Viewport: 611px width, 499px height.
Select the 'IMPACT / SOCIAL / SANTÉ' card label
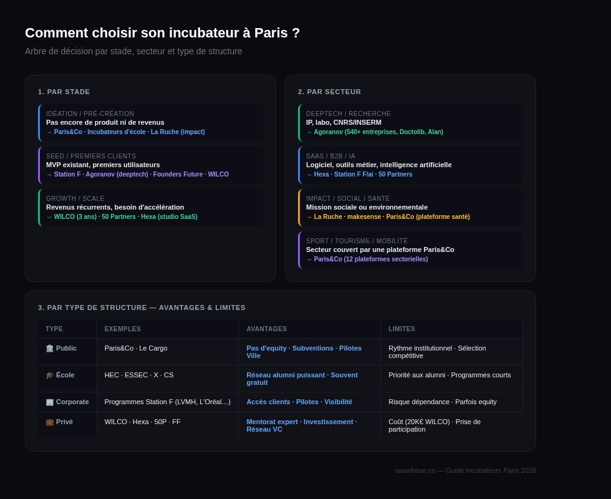348,199
